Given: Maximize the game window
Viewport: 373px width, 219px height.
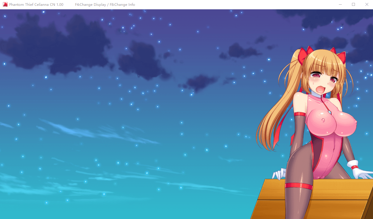Looking at the screenshot, I should (x=353, y=5).
